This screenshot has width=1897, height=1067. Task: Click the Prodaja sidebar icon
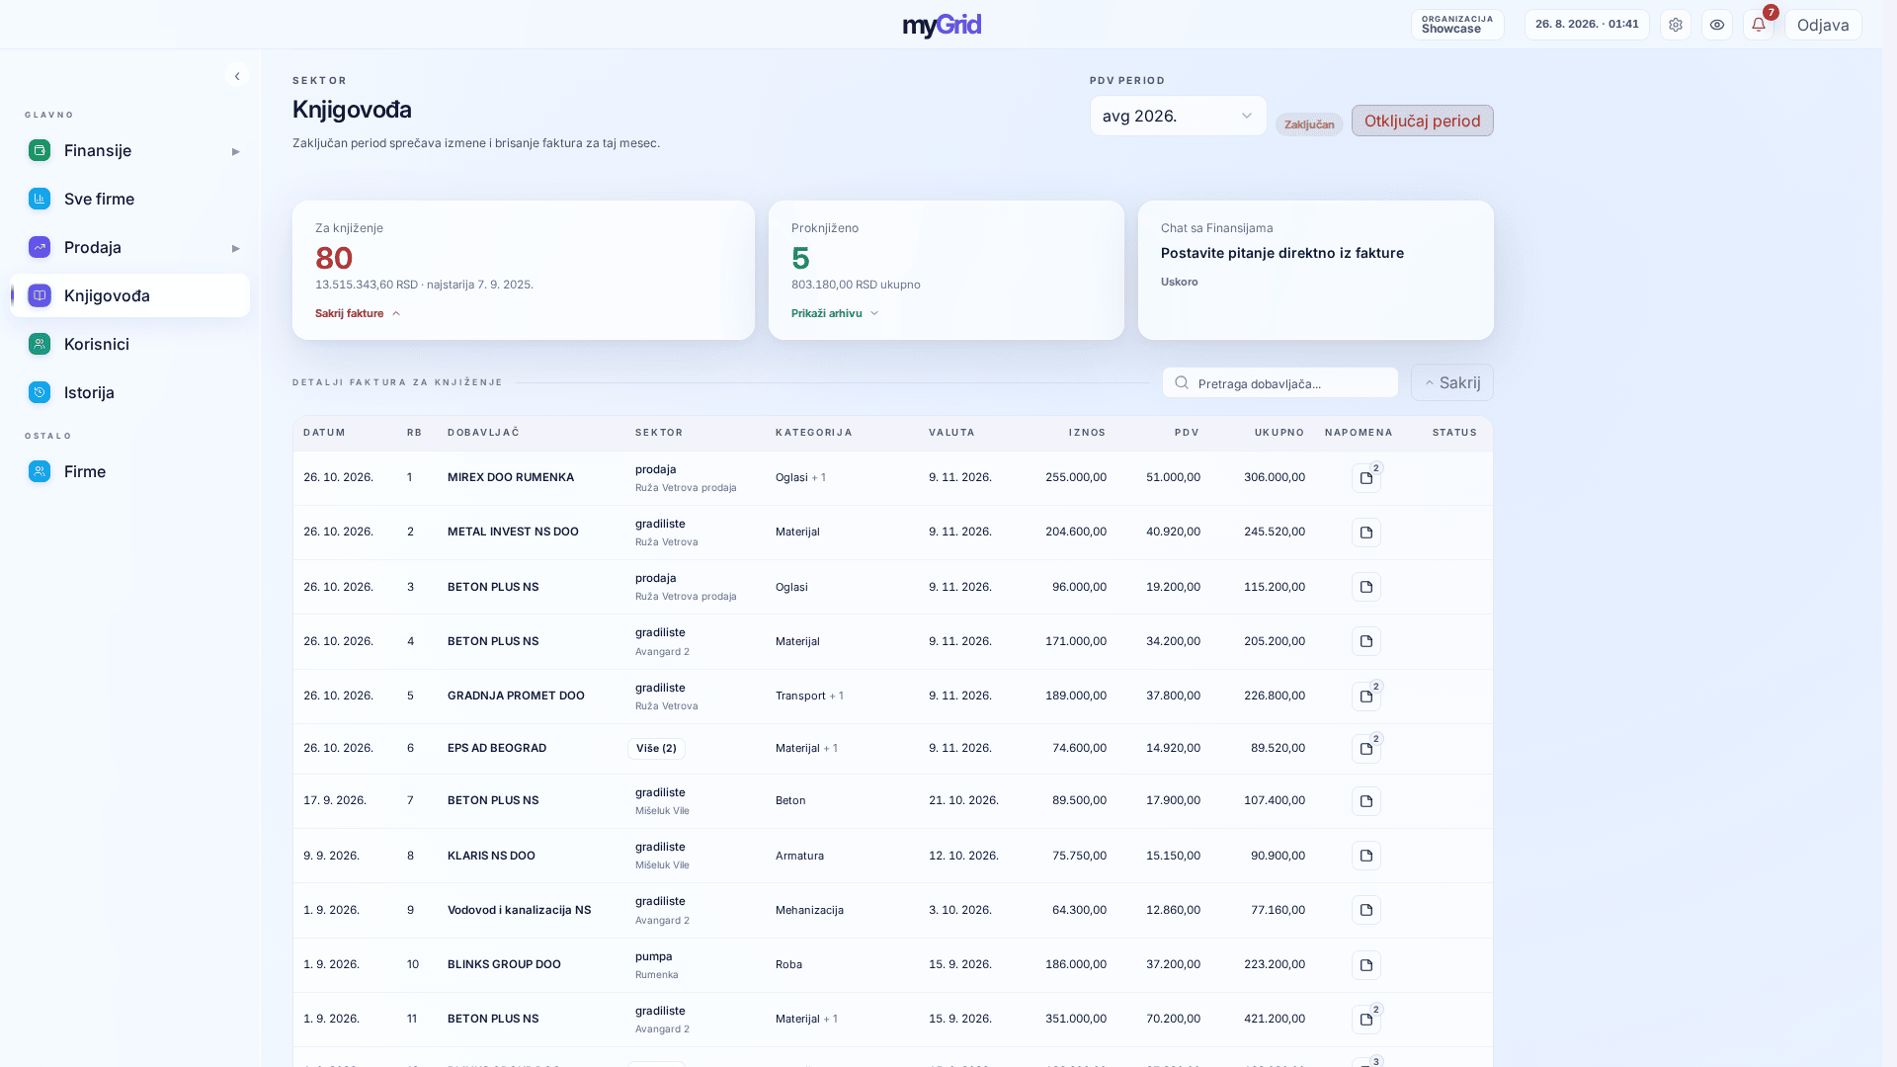pyautogui.click(x=40, y=247)
